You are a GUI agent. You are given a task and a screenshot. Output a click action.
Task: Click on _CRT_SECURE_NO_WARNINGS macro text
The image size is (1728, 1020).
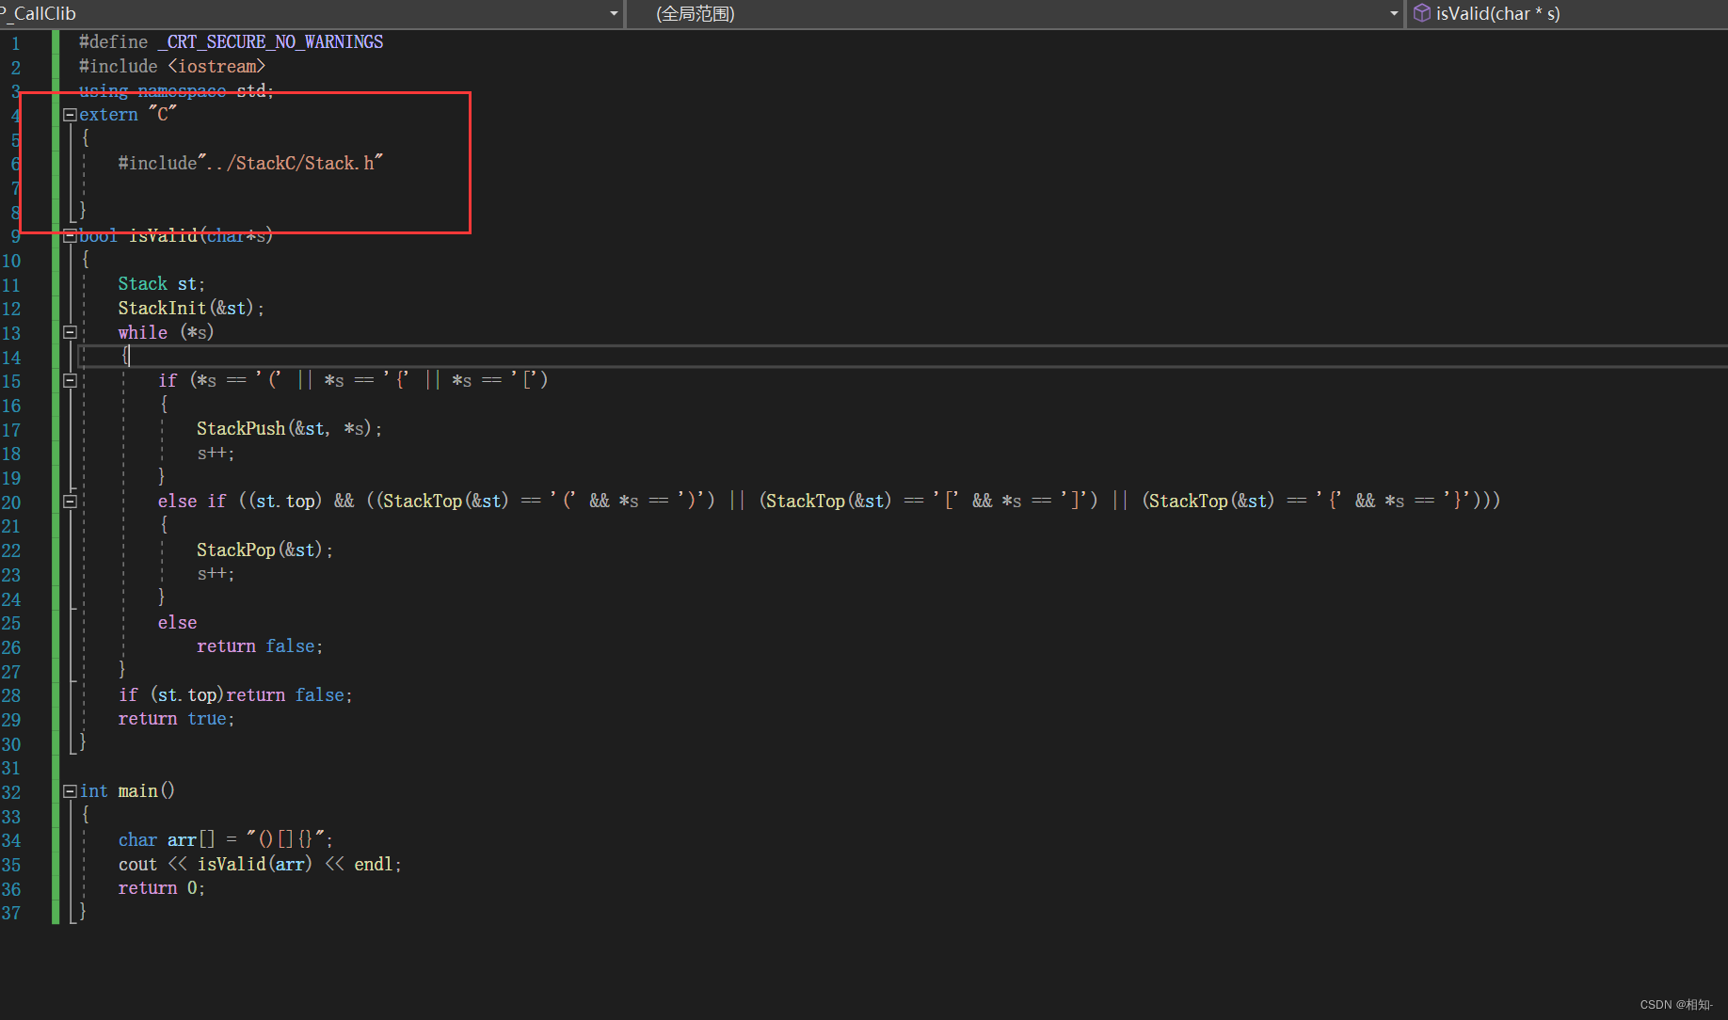(x=270, y=42)
